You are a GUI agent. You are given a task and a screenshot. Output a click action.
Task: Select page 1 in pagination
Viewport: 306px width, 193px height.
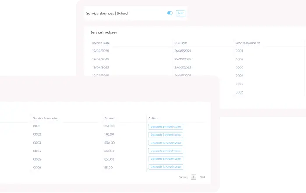[193, 177]
